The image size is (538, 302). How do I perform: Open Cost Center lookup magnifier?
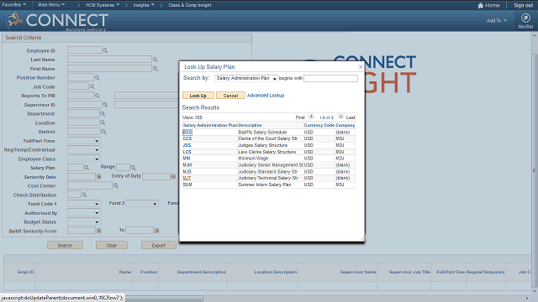pos(116,185)
